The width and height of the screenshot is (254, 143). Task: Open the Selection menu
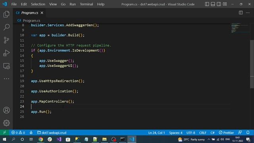pos(38,4)
